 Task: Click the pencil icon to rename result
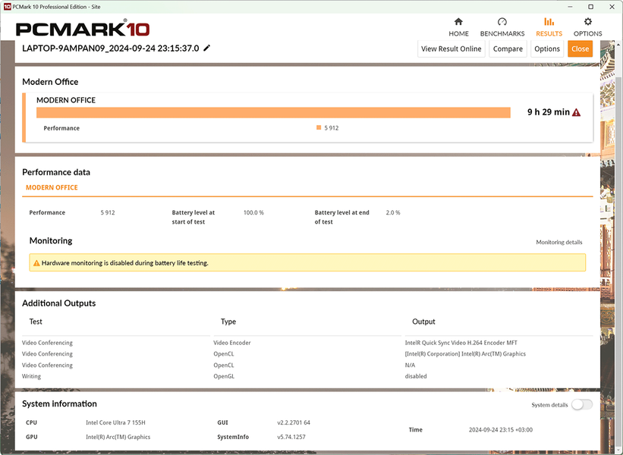[x=206, y=48]
